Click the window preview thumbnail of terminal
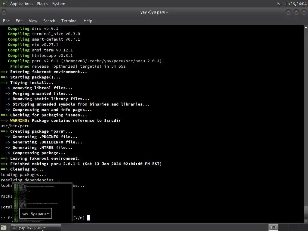The height and width of the screenshot is (231, 308). 42,202
